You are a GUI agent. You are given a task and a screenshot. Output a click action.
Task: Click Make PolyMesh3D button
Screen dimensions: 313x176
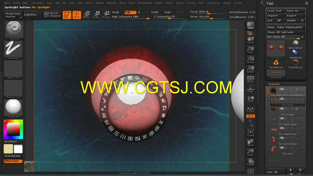[290, 27]
